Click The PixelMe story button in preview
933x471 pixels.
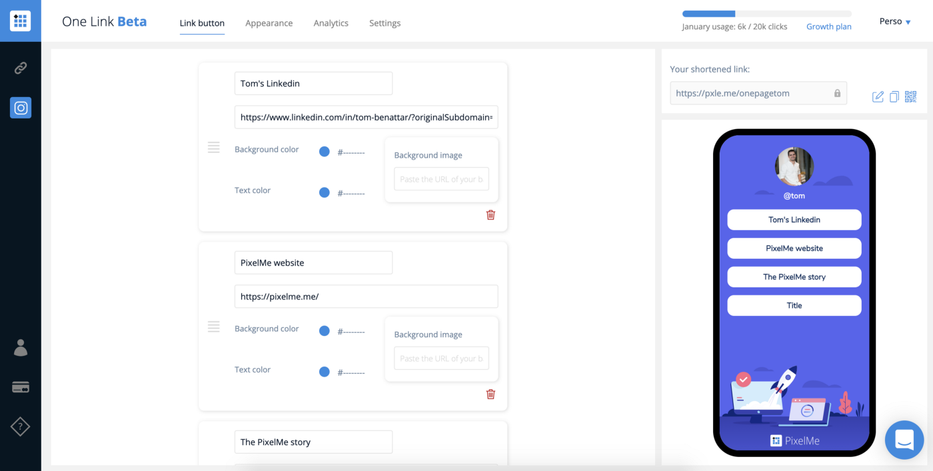pos(794,277)
